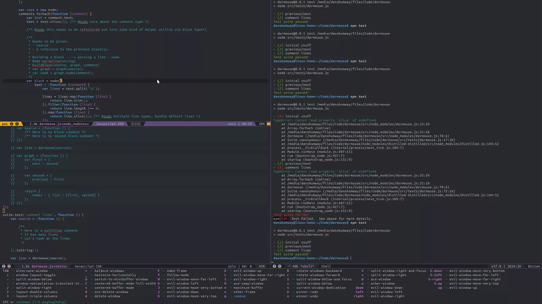Click the orange 'poc' segment in top mode line
This screenshot has height=304, width=542.
click(x=5, y=124)
